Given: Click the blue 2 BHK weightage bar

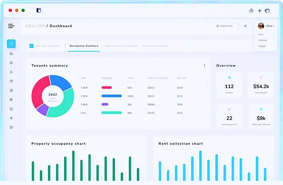Looking at the screenshot, I should (111, 96).
